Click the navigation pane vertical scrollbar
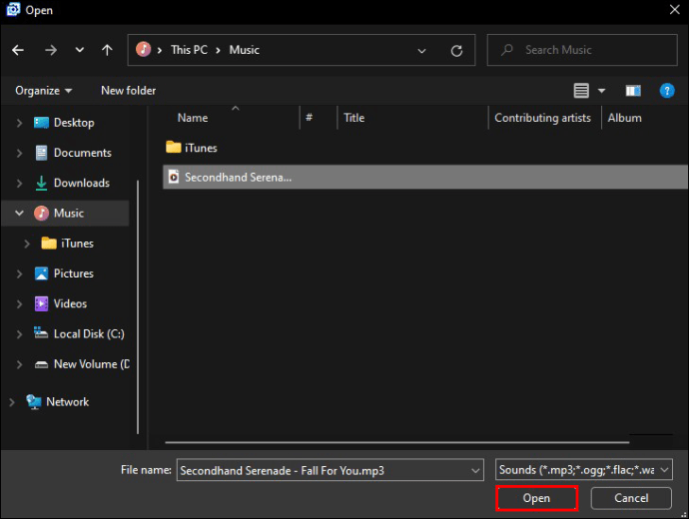This screenshot has width=689, height=519. [138, 307]
